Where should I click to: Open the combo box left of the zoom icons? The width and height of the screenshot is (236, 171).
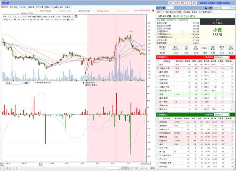pos(114,168)
